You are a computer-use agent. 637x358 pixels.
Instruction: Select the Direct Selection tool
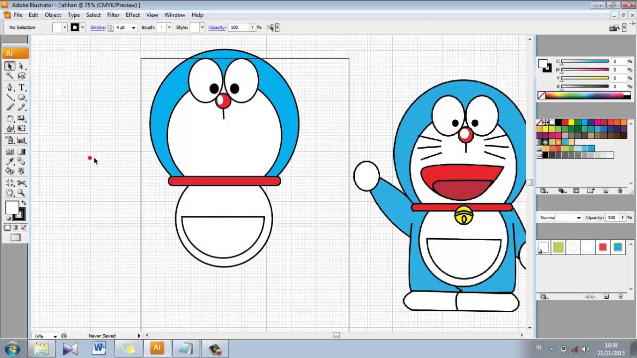[21, 66]
